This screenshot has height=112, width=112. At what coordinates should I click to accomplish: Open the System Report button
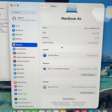69,99
